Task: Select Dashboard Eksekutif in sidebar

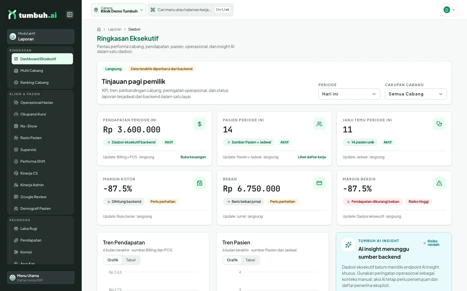Action: pos(42,59)
